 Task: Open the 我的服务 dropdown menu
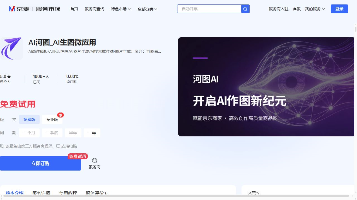[315, 9]
